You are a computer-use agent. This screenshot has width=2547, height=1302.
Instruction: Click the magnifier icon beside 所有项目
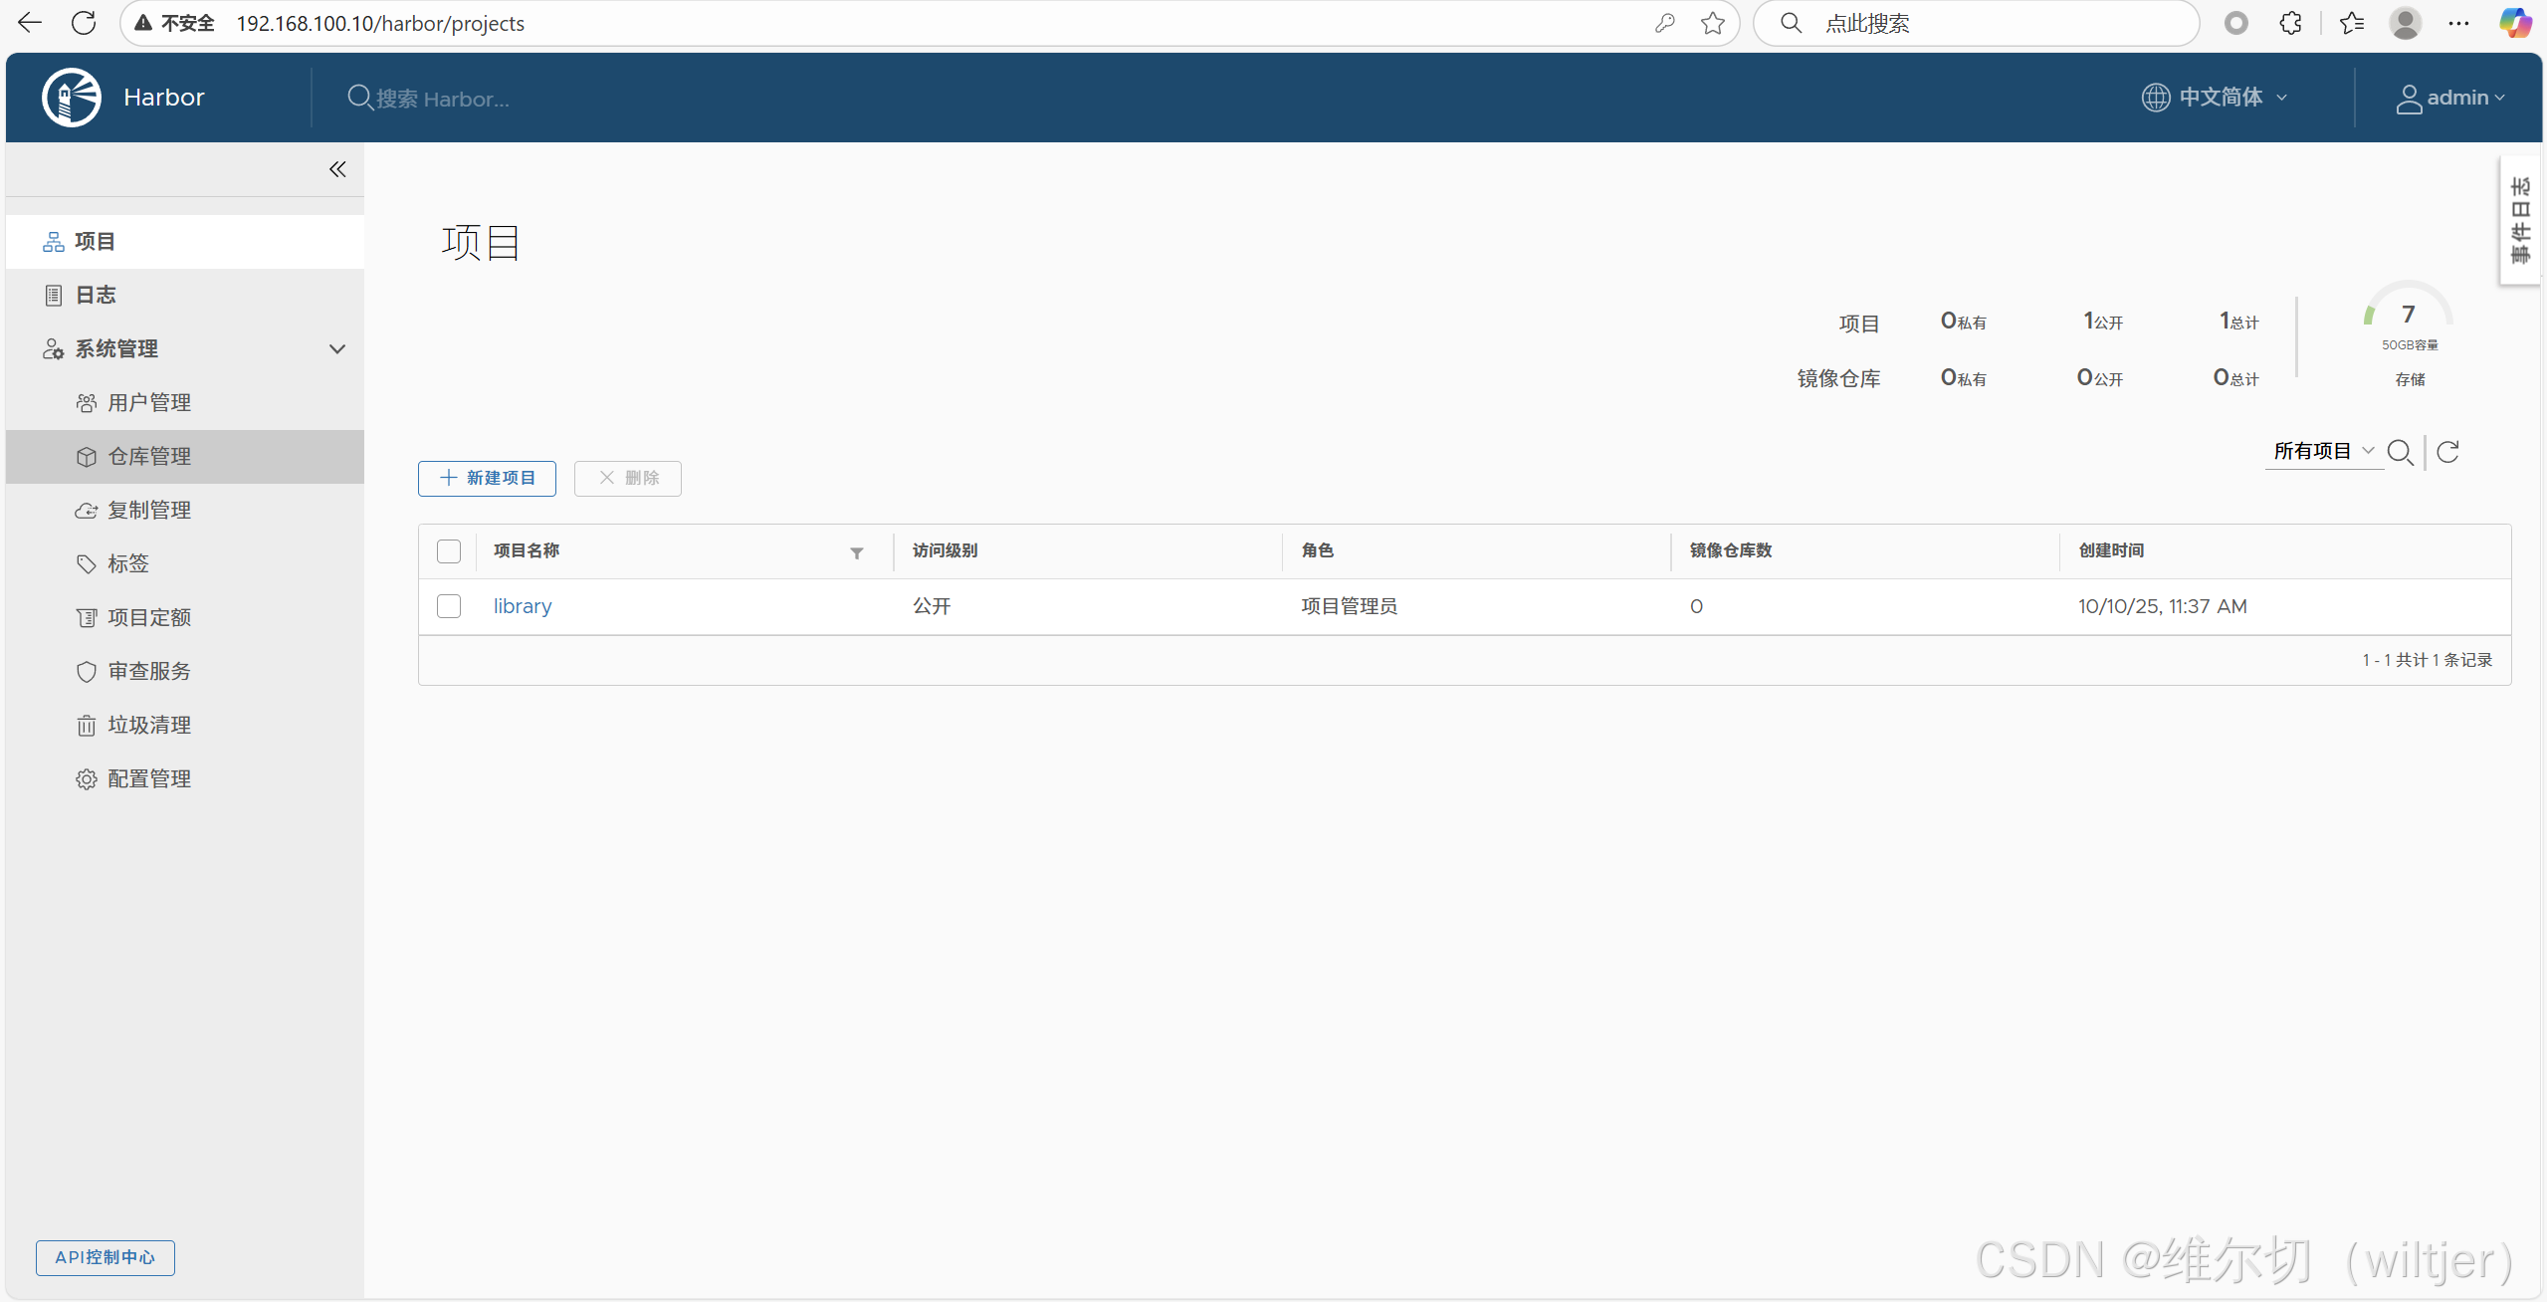click(2400, 452)
